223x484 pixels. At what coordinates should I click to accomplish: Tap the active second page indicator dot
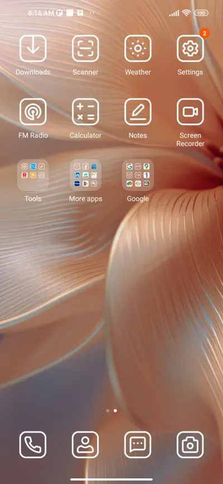click(115, 411)
